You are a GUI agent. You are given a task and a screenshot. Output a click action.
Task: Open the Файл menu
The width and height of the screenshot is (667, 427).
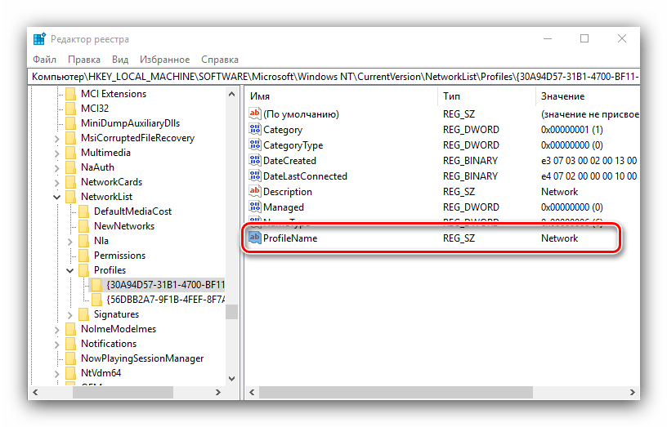pyautogui.click(x=44, y=60)
